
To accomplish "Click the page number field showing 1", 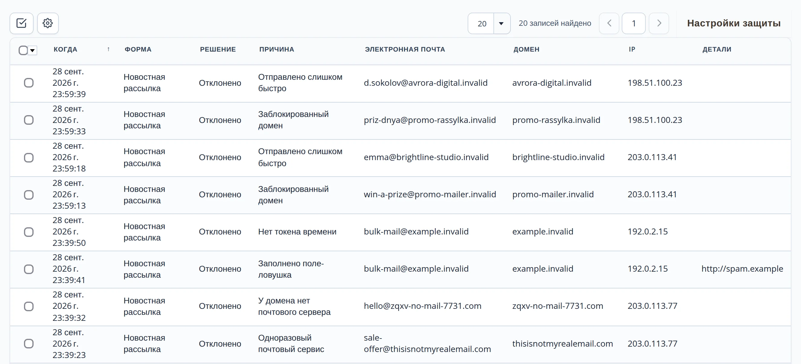I will (634, 23).
